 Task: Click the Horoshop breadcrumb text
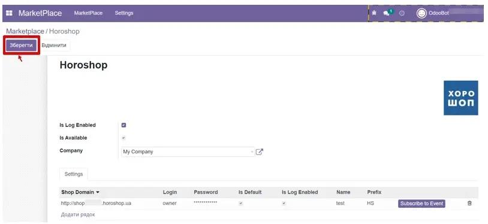(64, 31)
